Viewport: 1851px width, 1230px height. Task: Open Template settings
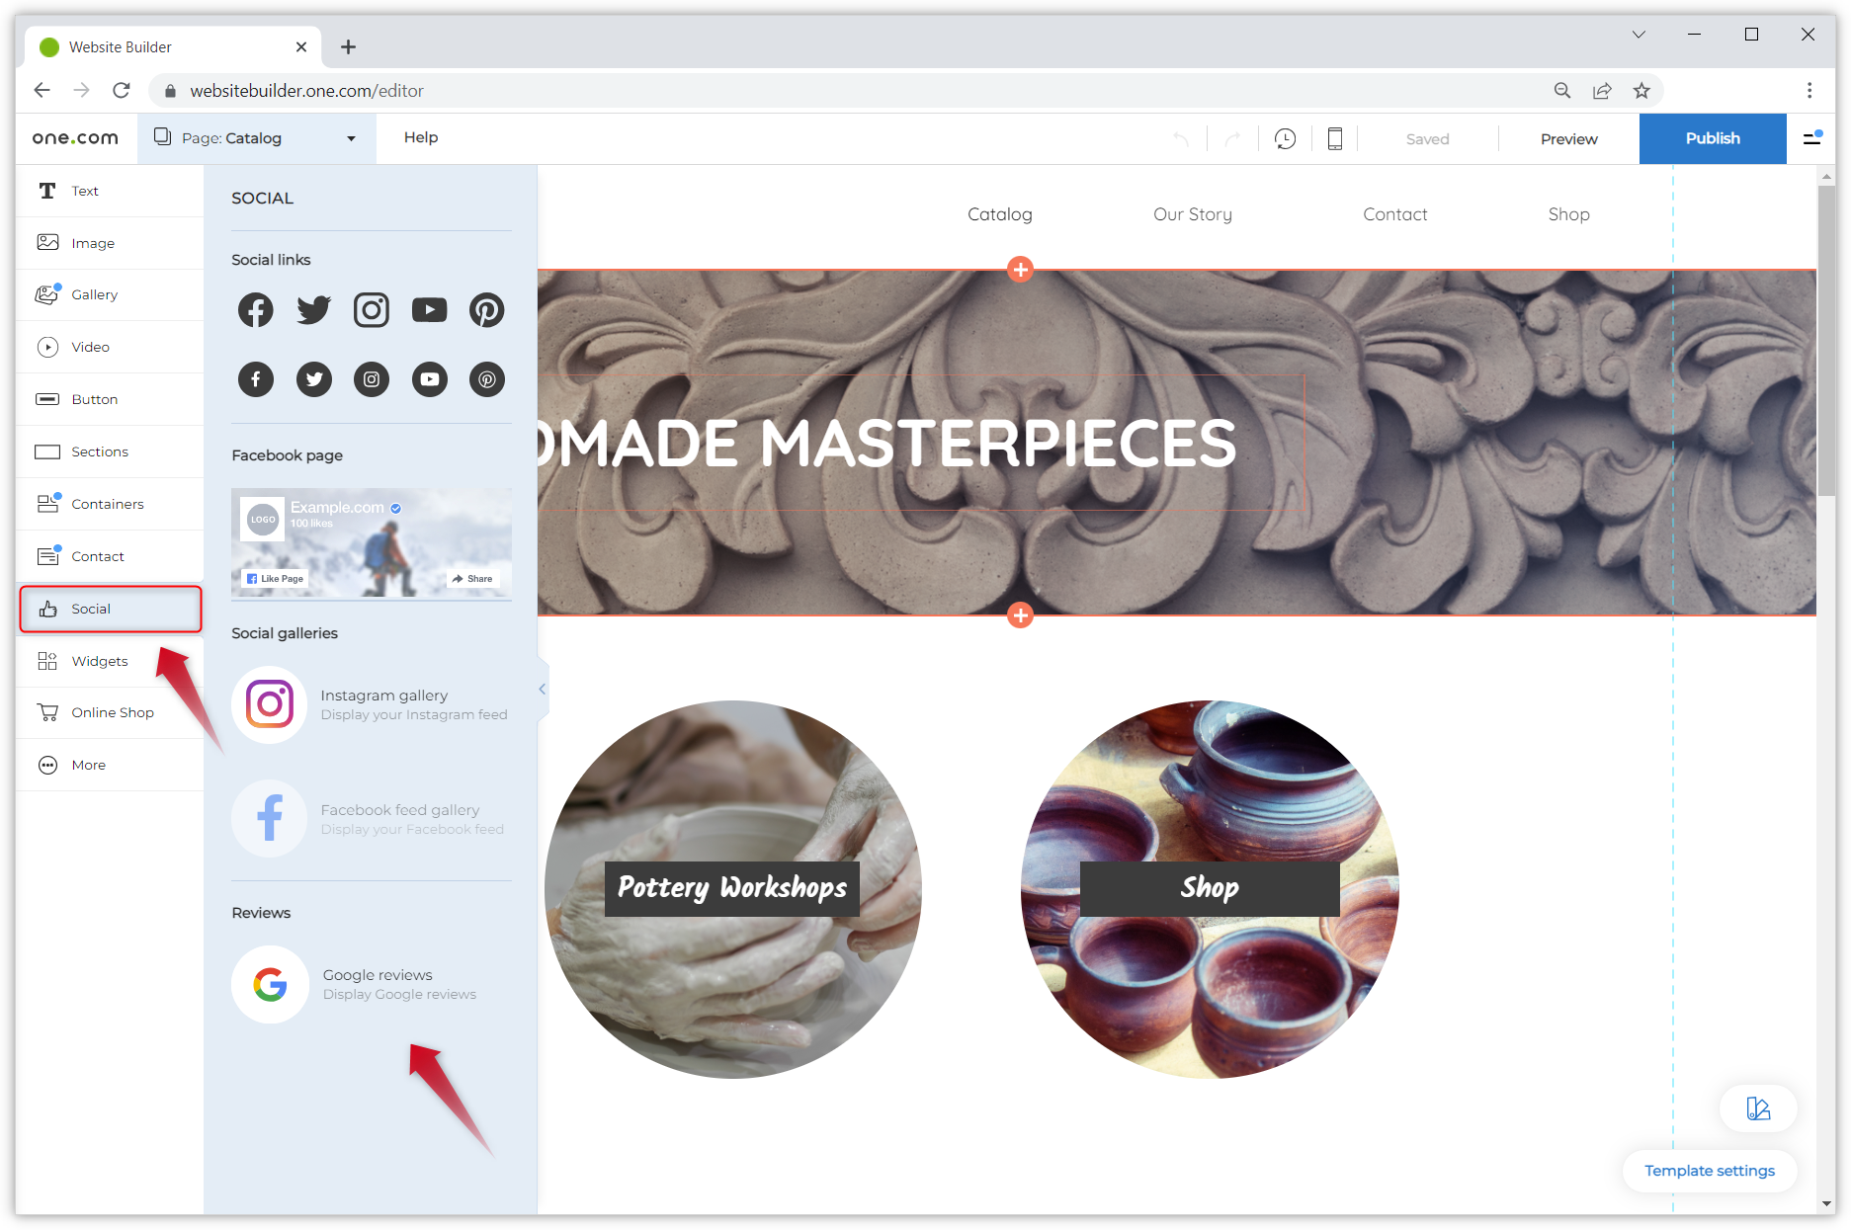click(x=1709, y=1171)
